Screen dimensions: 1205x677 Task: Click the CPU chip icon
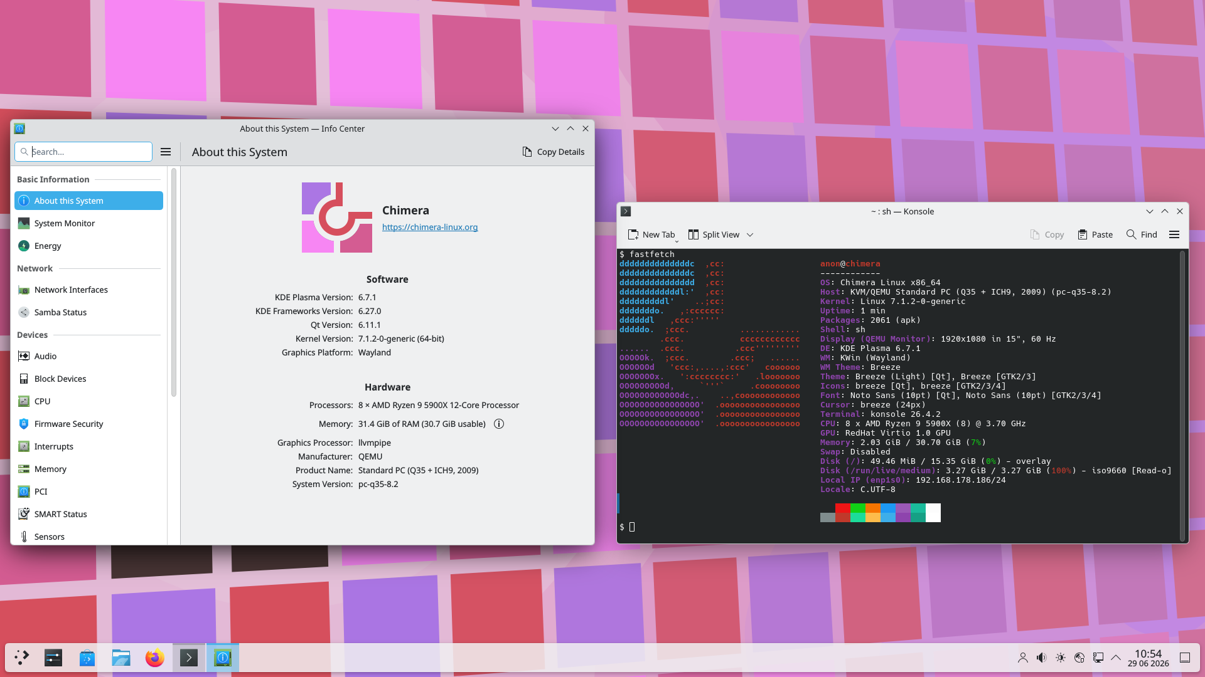point(24,401)
